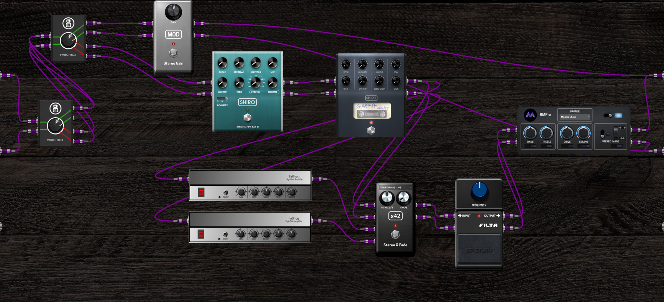Screen dimensions: 664x302
Task: Click the OUTPUT arrow on FILTA pedal
Action: 498,216
